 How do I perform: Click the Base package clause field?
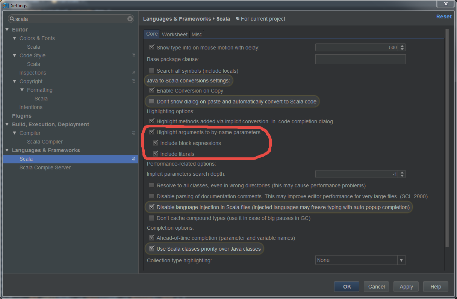(x=360, y=59)
